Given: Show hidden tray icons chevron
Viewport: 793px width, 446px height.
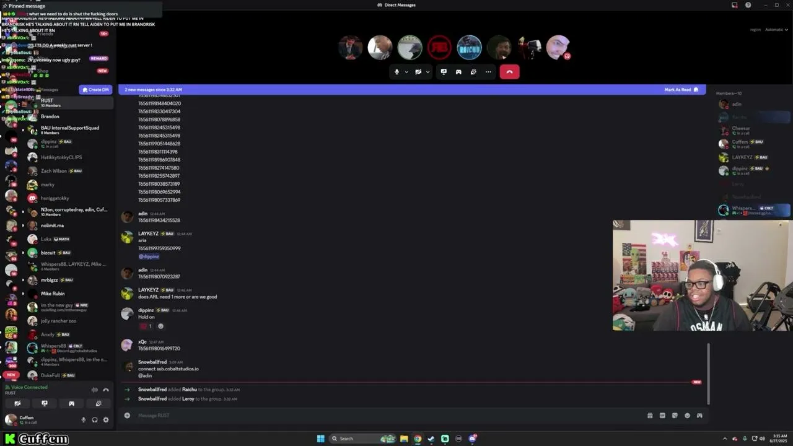Looking at the screenshot, I should pyautogui.click(x=725, y=439).
